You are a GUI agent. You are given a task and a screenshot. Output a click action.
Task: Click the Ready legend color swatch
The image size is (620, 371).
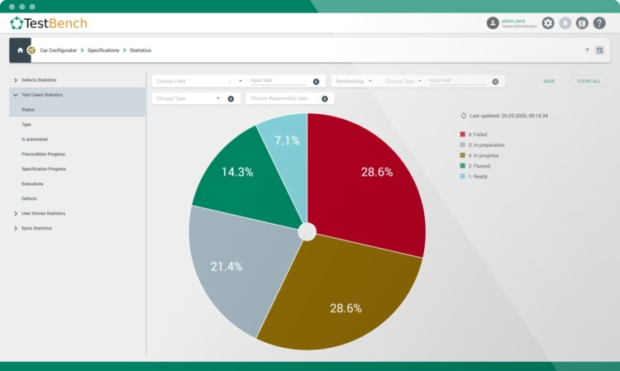[x=463, y=177]
